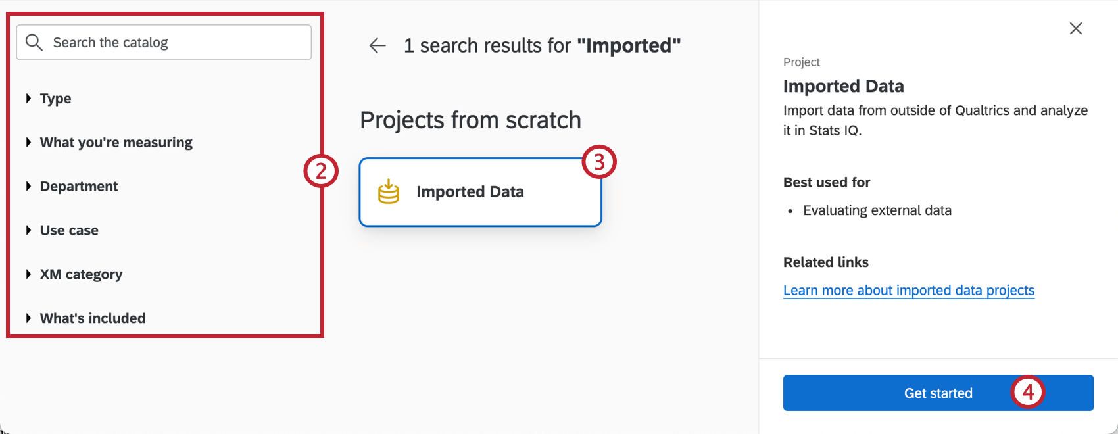This screenshot has width=1118, height=434.
Task: Select the Projects from scratch heading
Action: coord(470,120)
